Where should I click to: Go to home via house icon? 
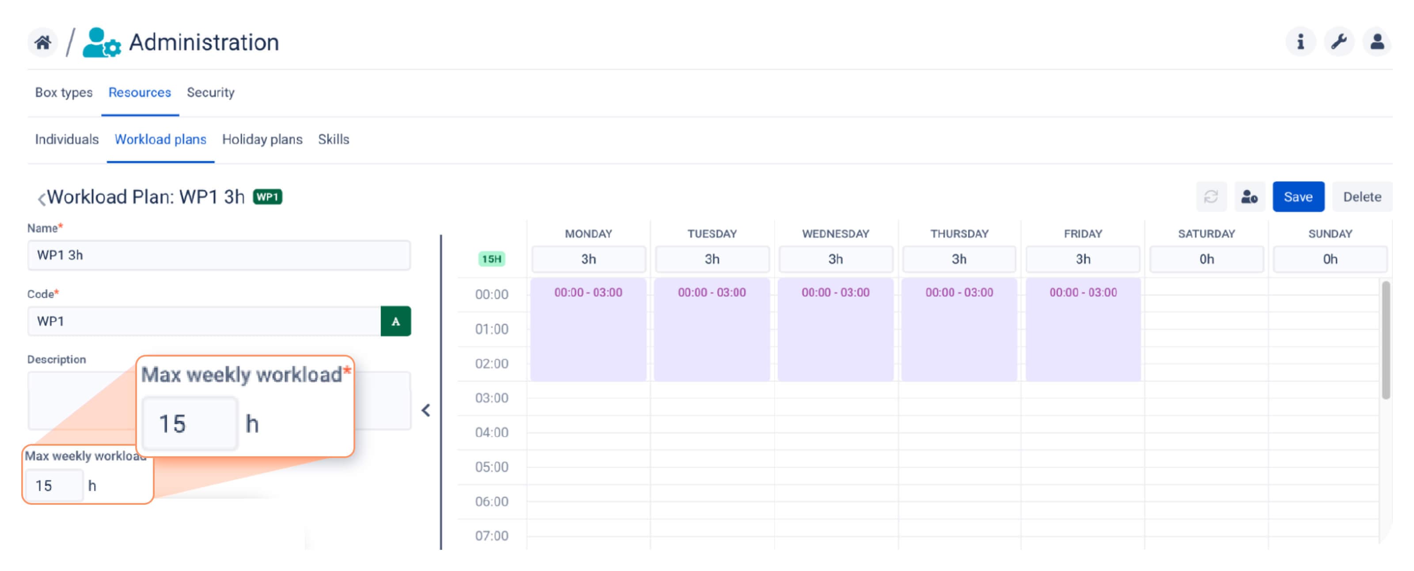tap(43, 42)
